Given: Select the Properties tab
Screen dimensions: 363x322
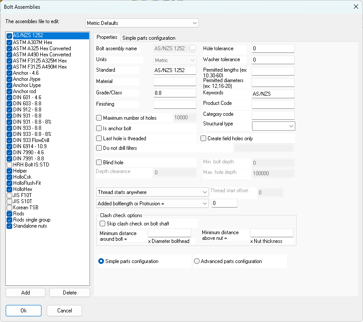Looking at the screenshot, I should click(x=107, y=38).
